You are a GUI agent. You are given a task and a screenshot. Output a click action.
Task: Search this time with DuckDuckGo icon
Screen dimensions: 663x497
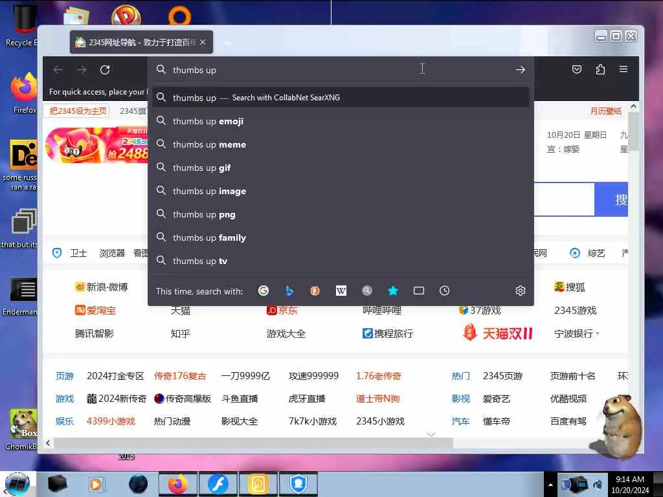[x=315, y=291]
